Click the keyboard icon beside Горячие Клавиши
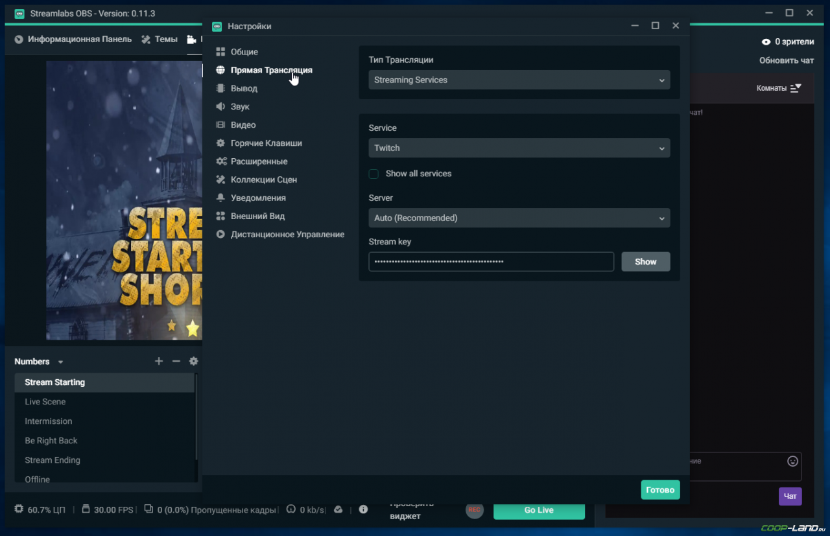The image size is (830, 536). point(220,143)
